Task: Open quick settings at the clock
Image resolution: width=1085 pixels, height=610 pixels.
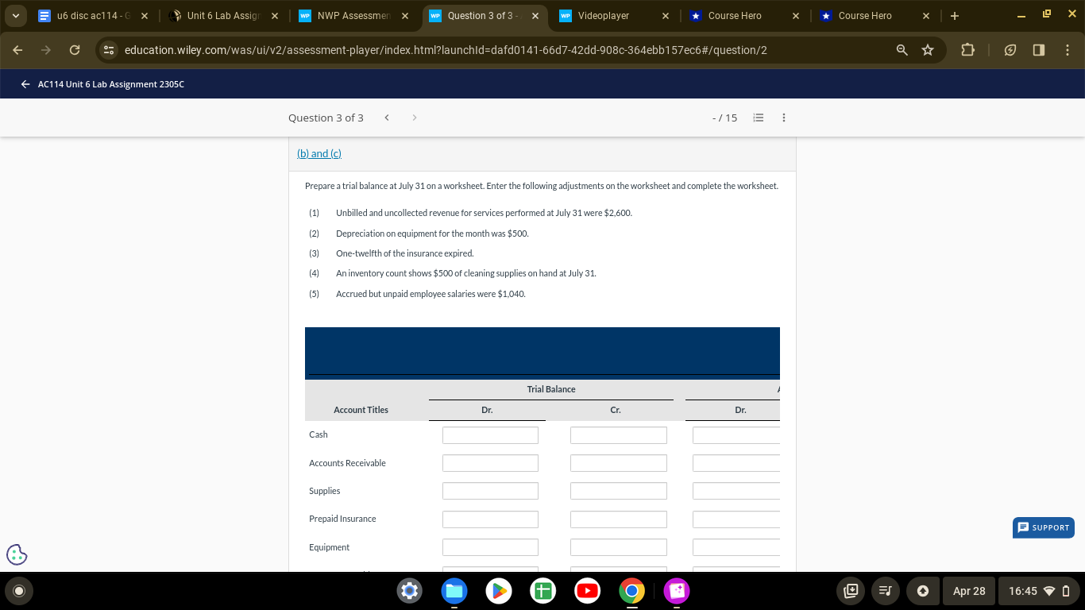Action: [1039, 591]
